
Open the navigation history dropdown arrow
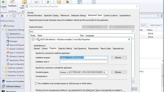click(x=10, y=16)
